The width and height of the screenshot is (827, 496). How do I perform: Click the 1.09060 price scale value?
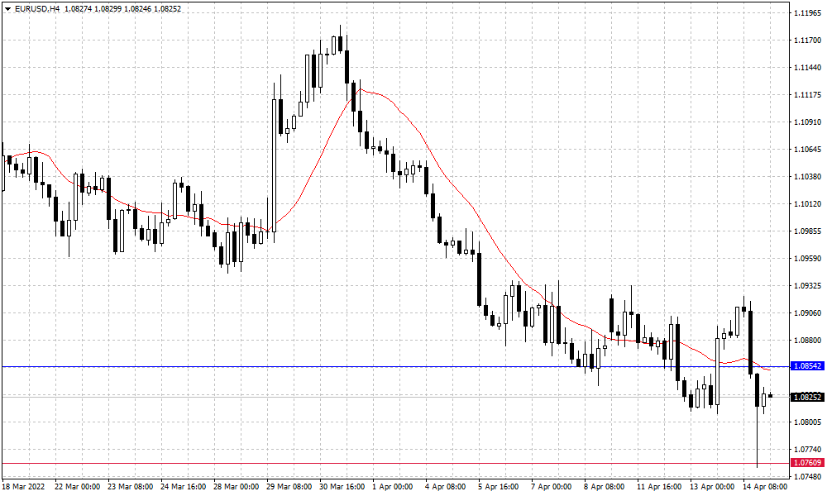807,313
